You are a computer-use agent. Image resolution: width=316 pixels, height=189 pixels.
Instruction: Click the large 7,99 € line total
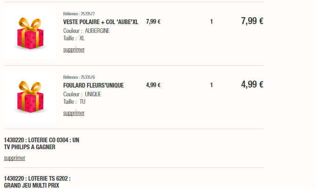tap(252, 21)
